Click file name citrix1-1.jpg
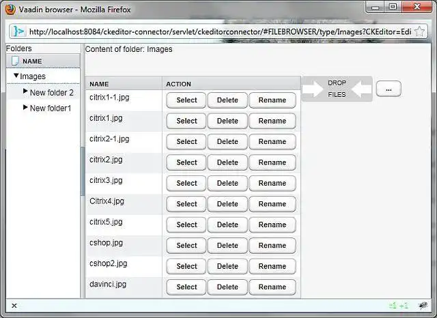This screenshot has width=437, height=318. [109, 98]
